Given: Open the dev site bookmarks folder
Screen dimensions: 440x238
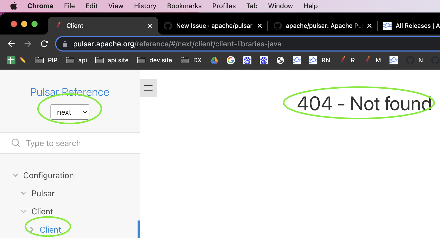Looking at the screenshot, I should 155,60.
